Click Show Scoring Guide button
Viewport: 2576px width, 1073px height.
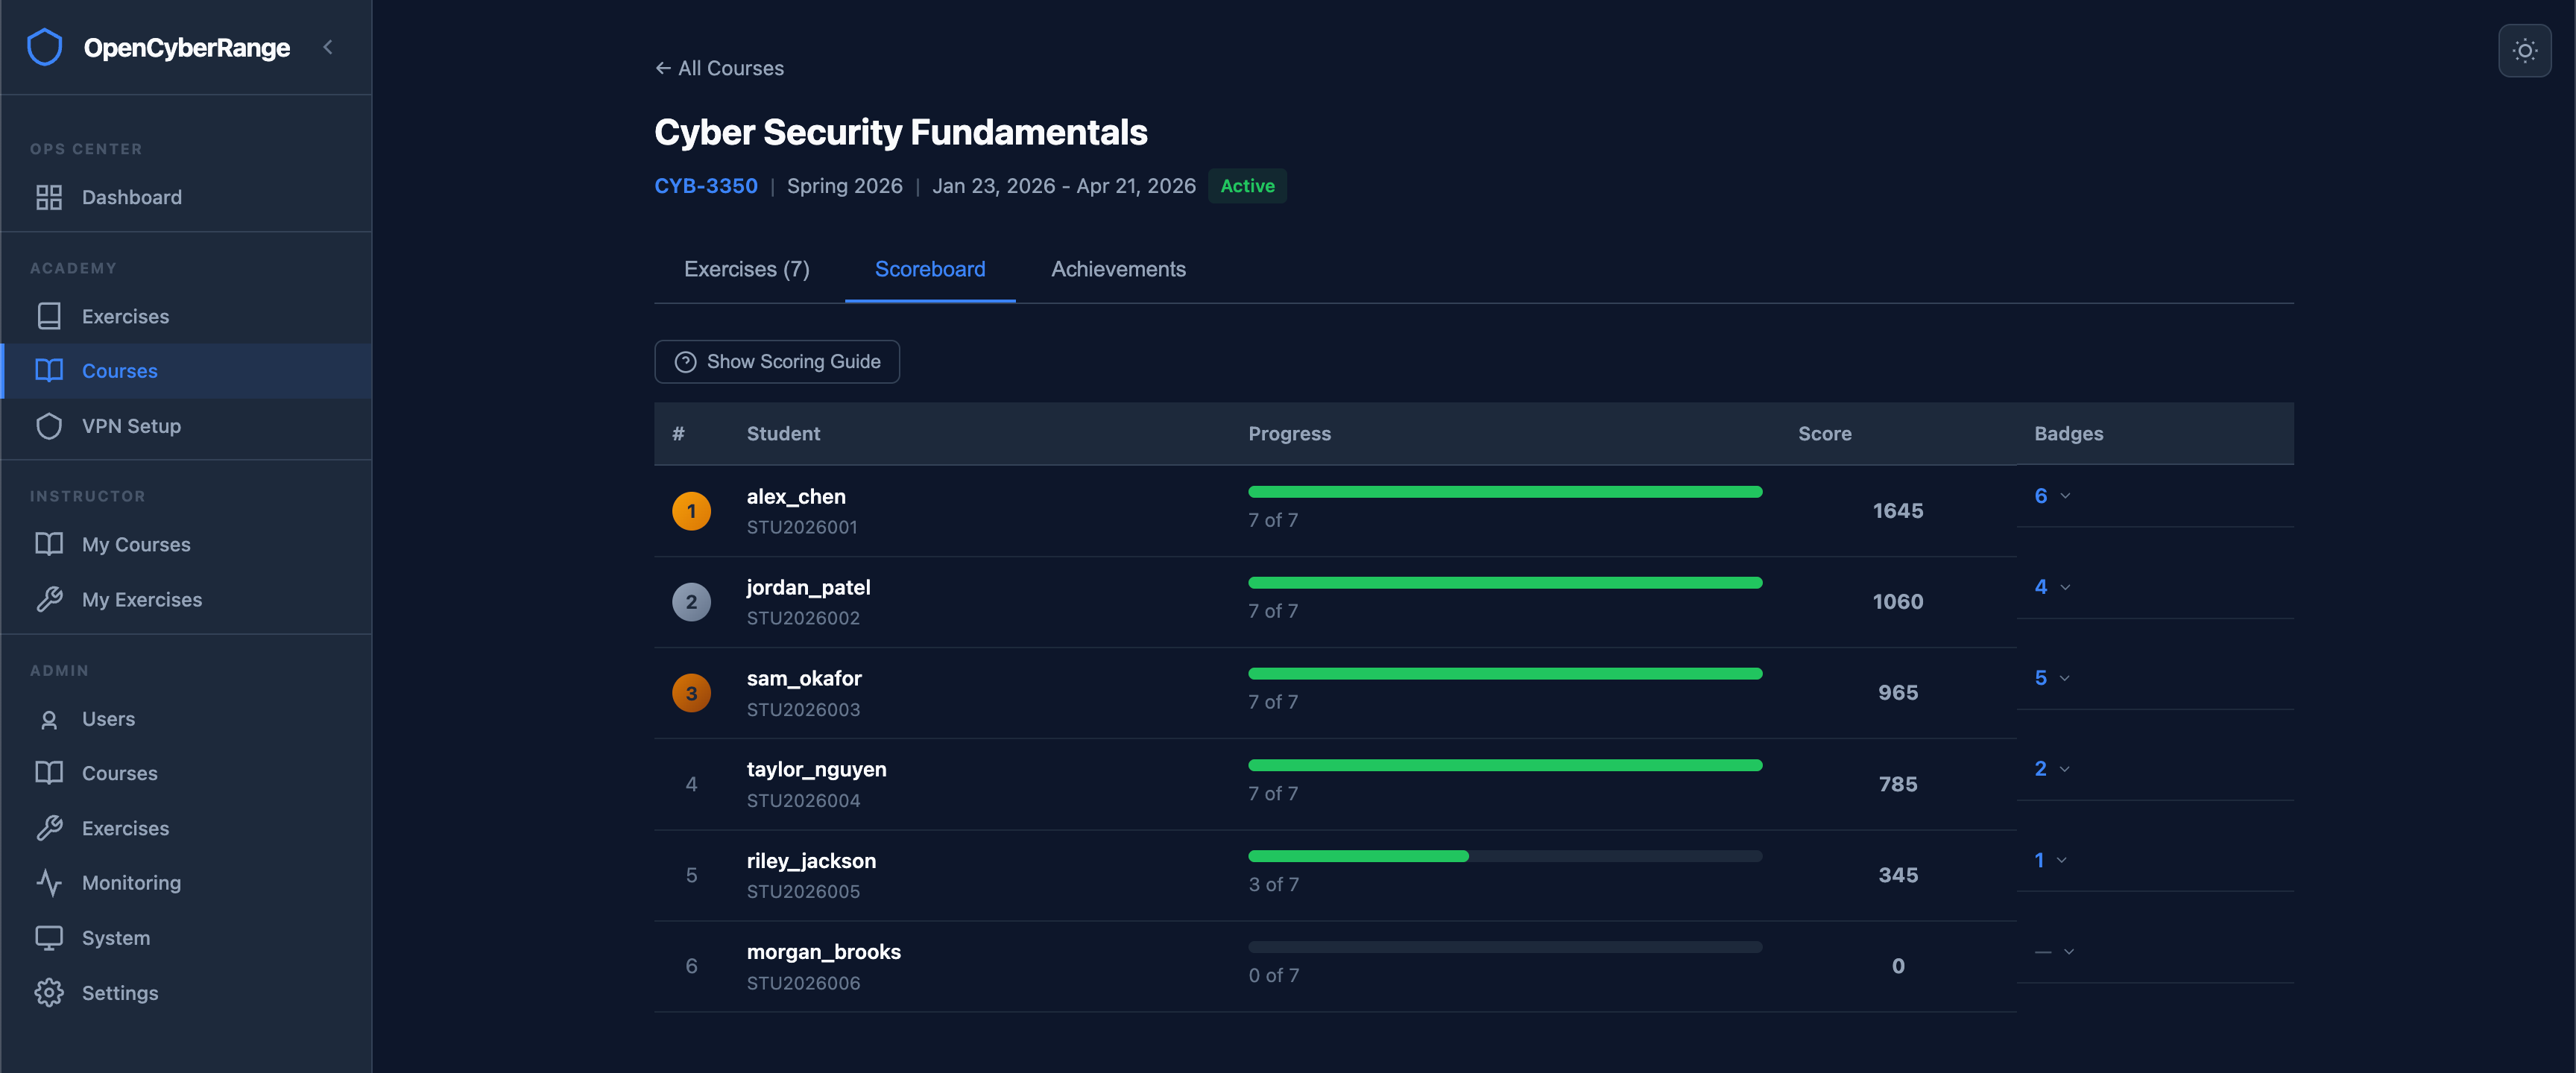777,361
